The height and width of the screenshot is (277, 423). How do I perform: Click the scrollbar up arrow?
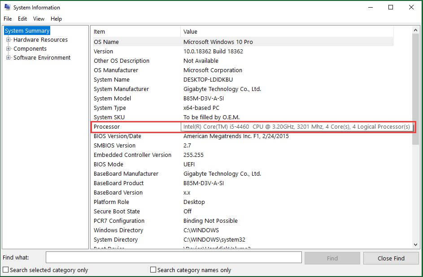click(x=415, y=30)
